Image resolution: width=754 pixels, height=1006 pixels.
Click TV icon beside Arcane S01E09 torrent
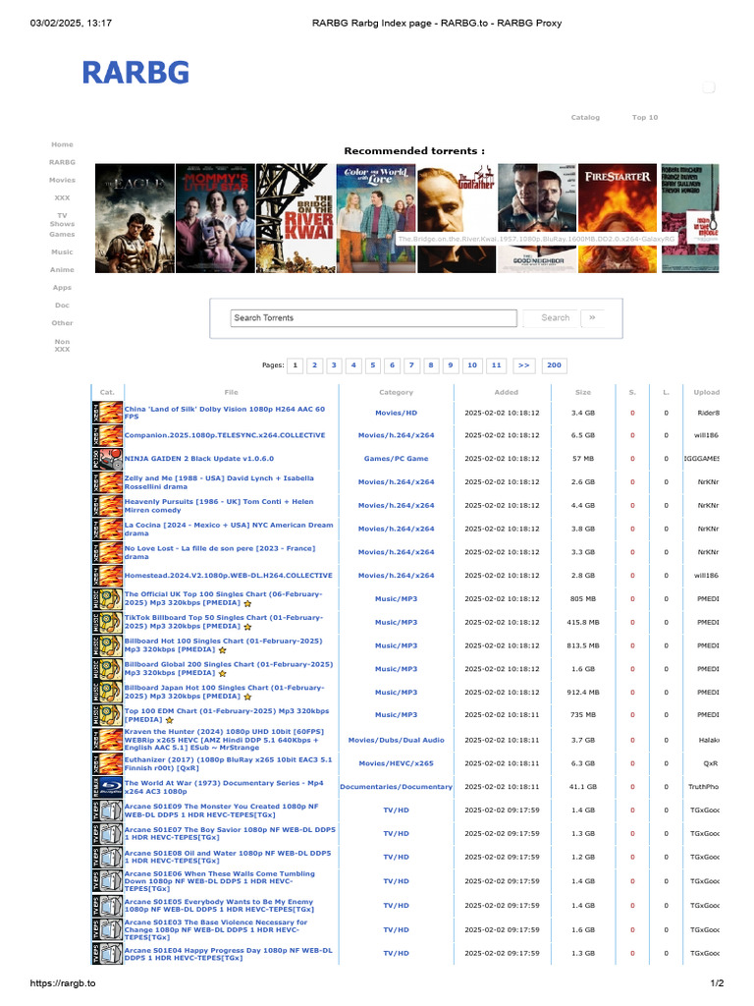[107, 810]
